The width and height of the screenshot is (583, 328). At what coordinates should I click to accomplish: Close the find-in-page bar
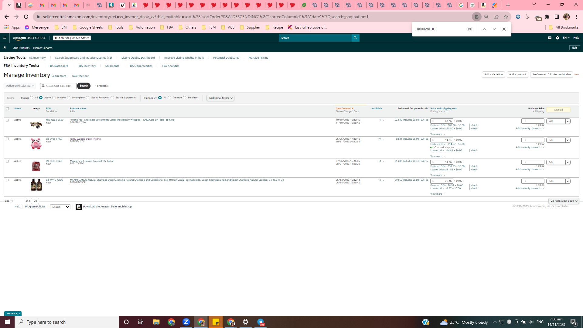click(x=504, y=29)
